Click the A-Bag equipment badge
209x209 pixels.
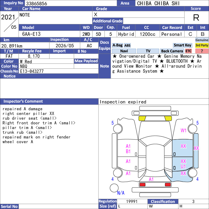click(x=117, y=45)
